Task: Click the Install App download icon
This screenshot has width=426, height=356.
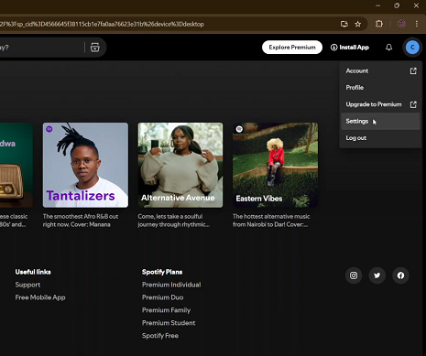Action: click(x=333, y=48)
